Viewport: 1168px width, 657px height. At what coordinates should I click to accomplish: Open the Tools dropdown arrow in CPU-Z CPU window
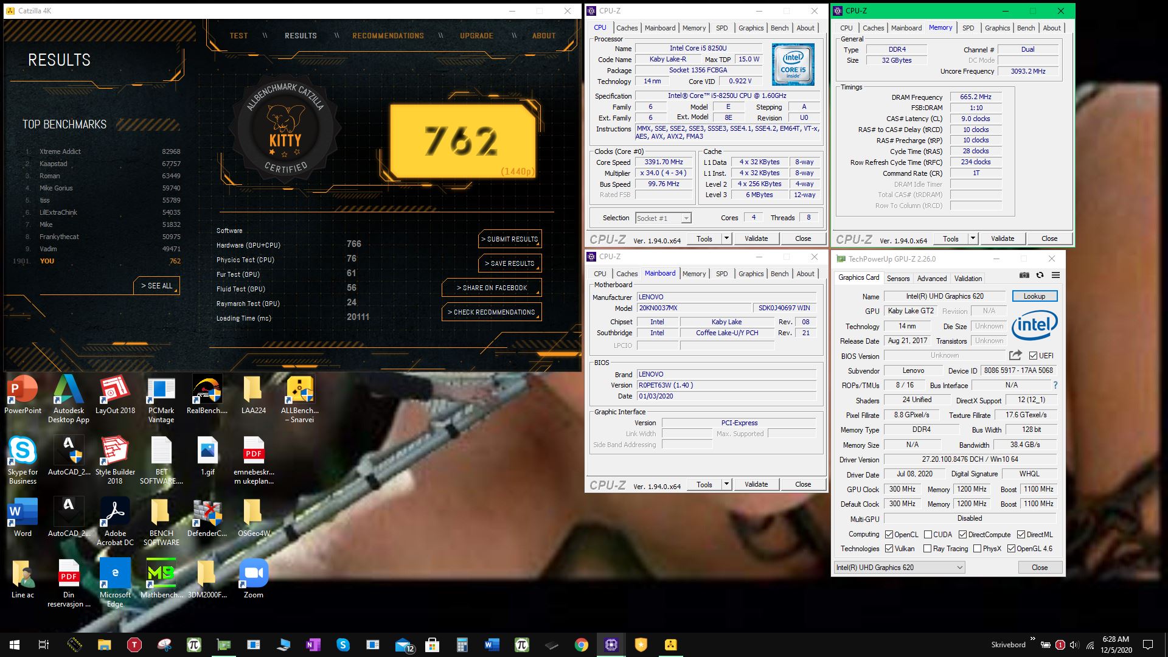pyautogui.click(x=726, y=238)
